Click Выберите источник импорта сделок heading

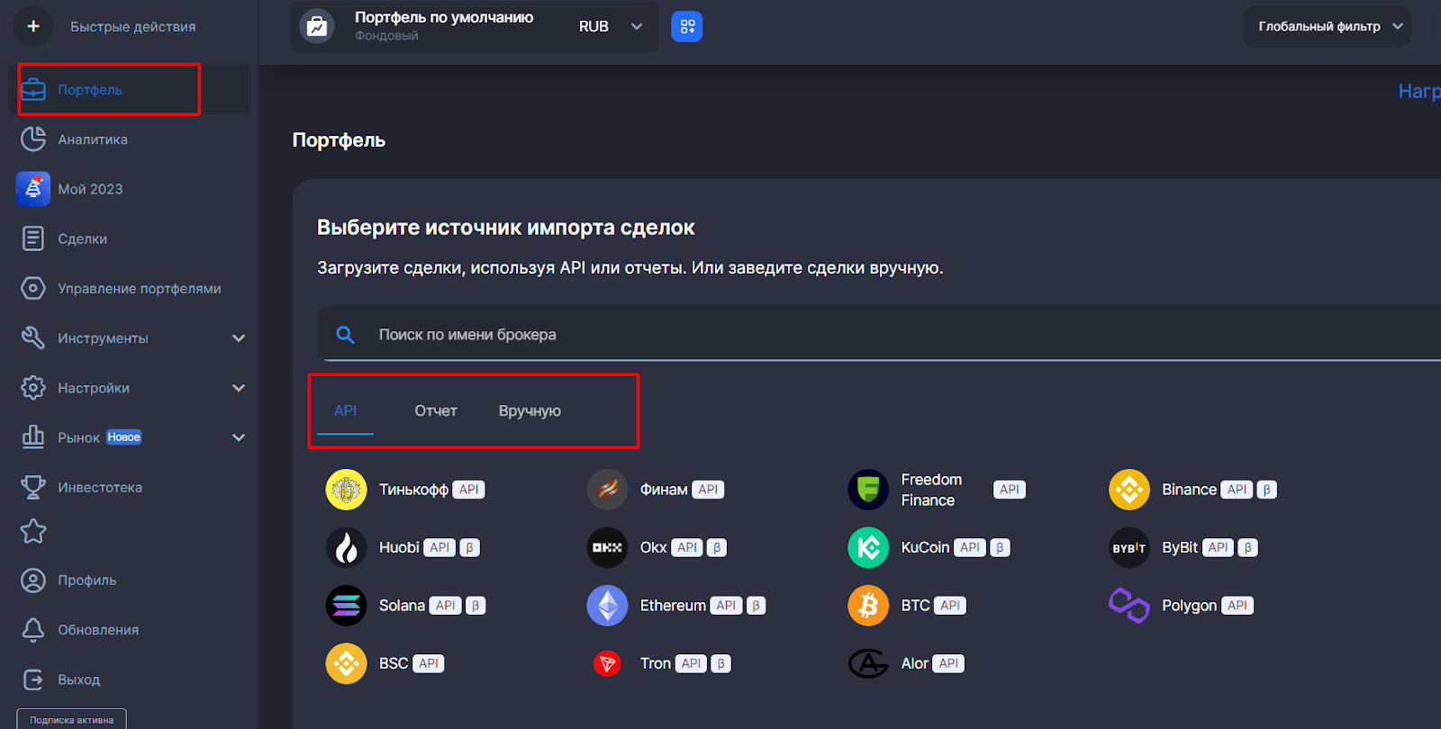click(x=505, y=228)
